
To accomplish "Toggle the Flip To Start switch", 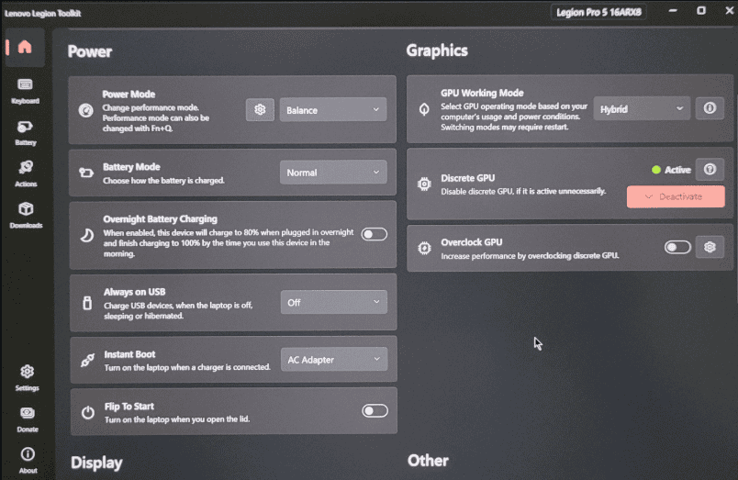I will pos(375,411).
